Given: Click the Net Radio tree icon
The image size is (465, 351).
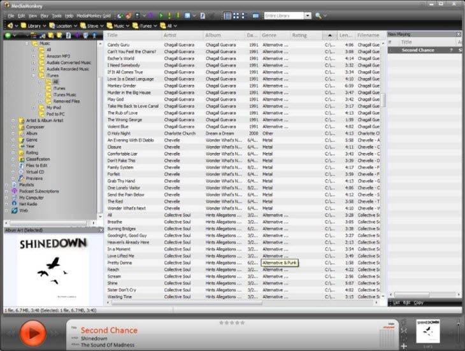Looking at the screenshot, I should coord(14,204).
